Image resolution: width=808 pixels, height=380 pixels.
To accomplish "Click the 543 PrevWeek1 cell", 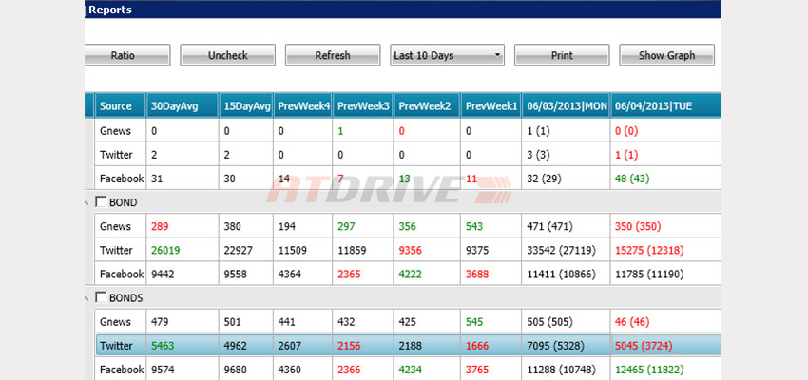I will (x=491, y=226).
